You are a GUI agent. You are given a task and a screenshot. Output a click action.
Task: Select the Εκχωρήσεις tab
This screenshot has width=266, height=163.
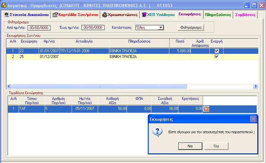pos(190,14)
